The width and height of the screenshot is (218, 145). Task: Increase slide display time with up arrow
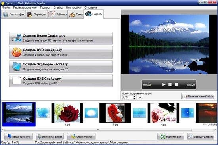pos(135,97)
